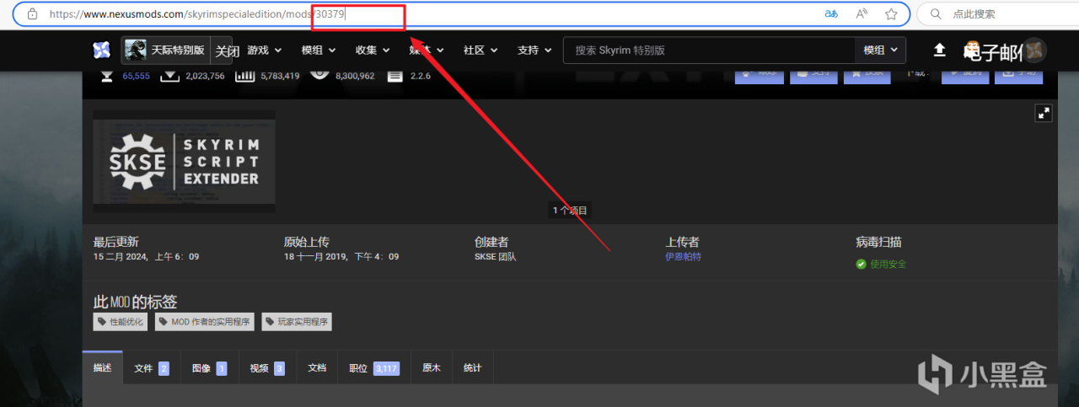
Task: Switch to the 文档 tab
Action: 317,368
